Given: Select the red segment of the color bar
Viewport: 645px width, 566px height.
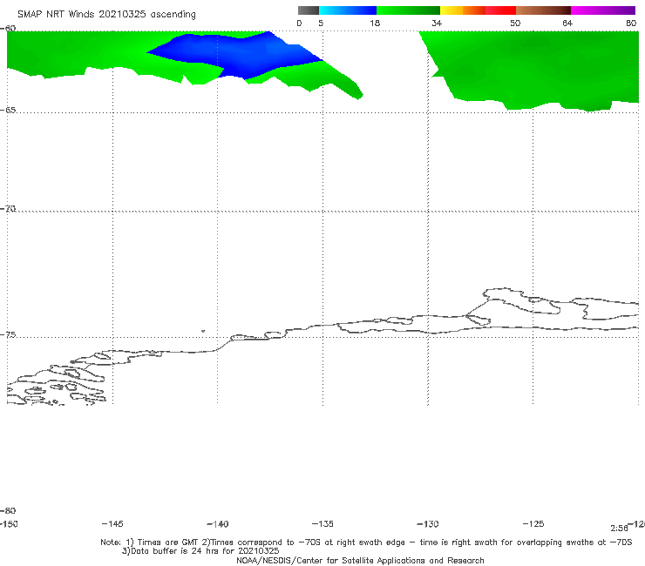Looking at the screenshot, I should 500,10.
